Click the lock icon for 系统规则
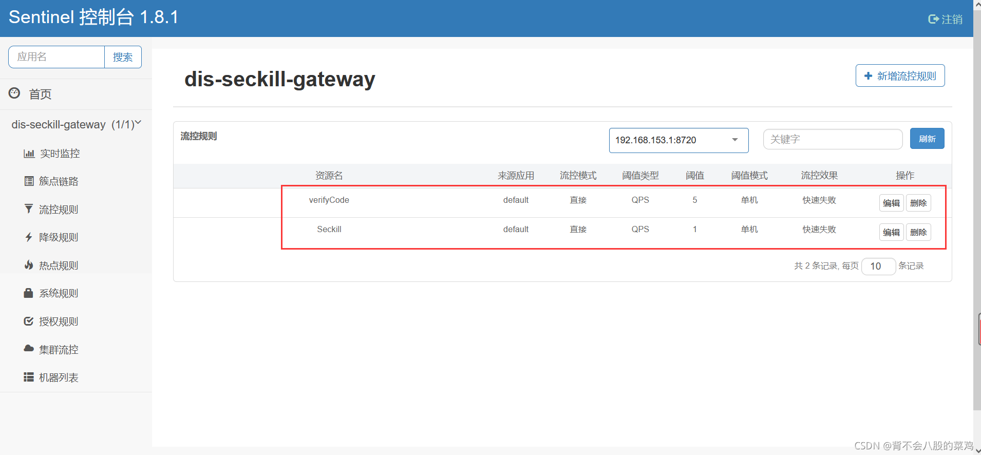Screen dimensions: 981x455 pyautogui.click(x=29, y=293)
